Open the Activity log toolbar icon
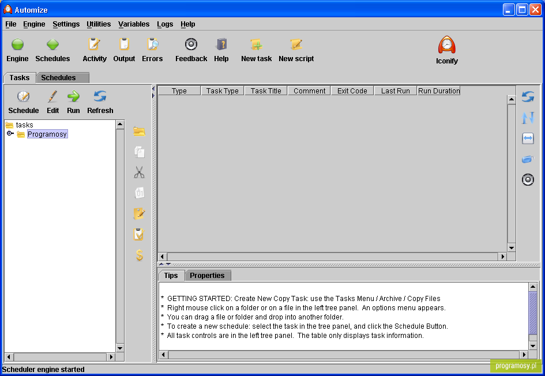This screenshot has width=545, height=376. tap(94, 44)
